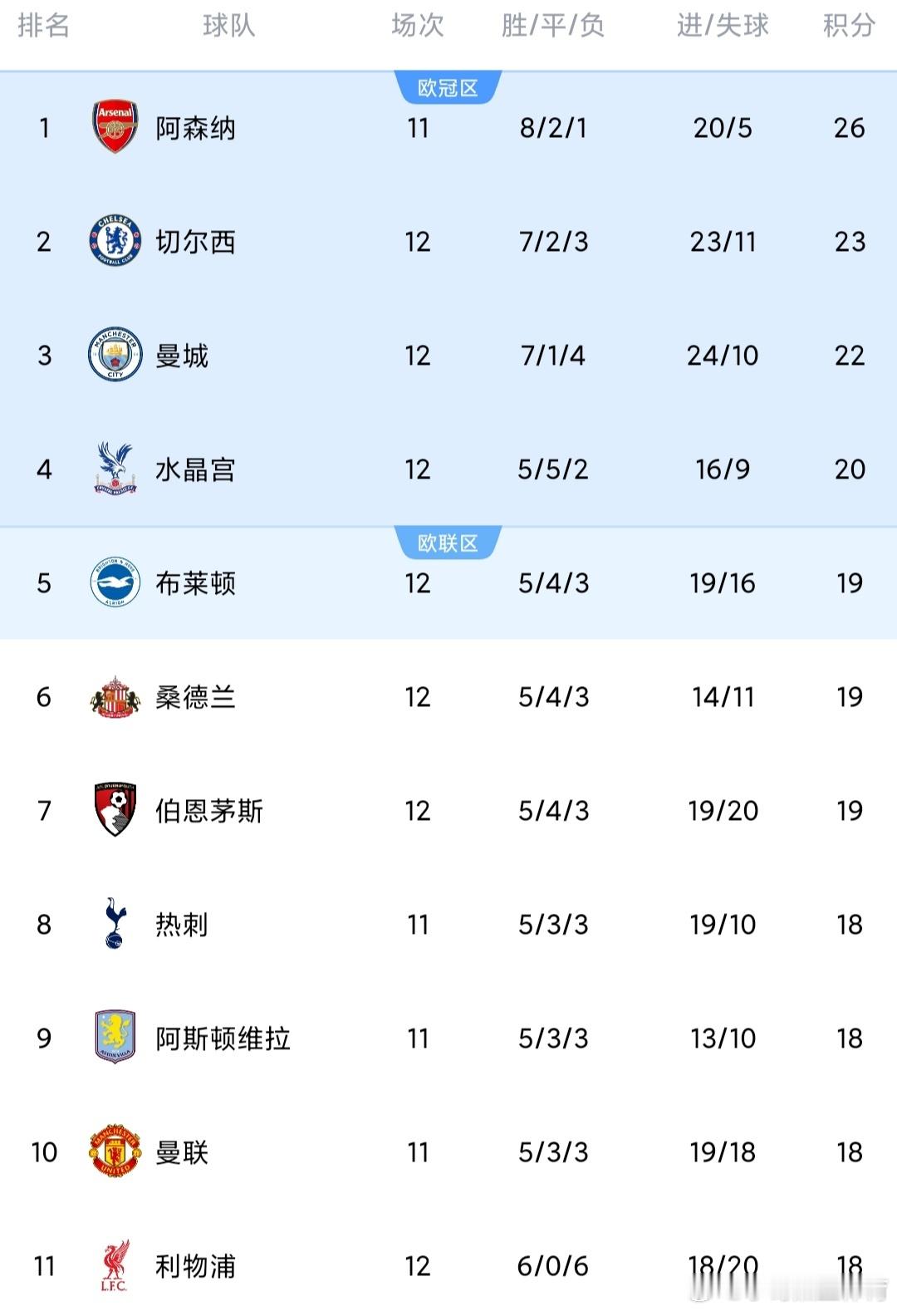Viewport: 897px width, 1311px height.
Task: Select the 场次 column header
Action: 418,26
